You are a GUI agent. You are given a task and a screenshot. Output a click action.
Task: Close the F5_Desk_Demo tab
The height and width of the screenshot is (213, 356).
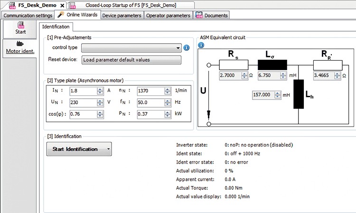pyautogui.click(x=62, y=5)
